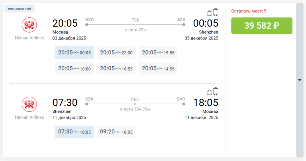Click the return Hainan Airlines logo
Screen dimensions: 306x161
tap(29, 104)
